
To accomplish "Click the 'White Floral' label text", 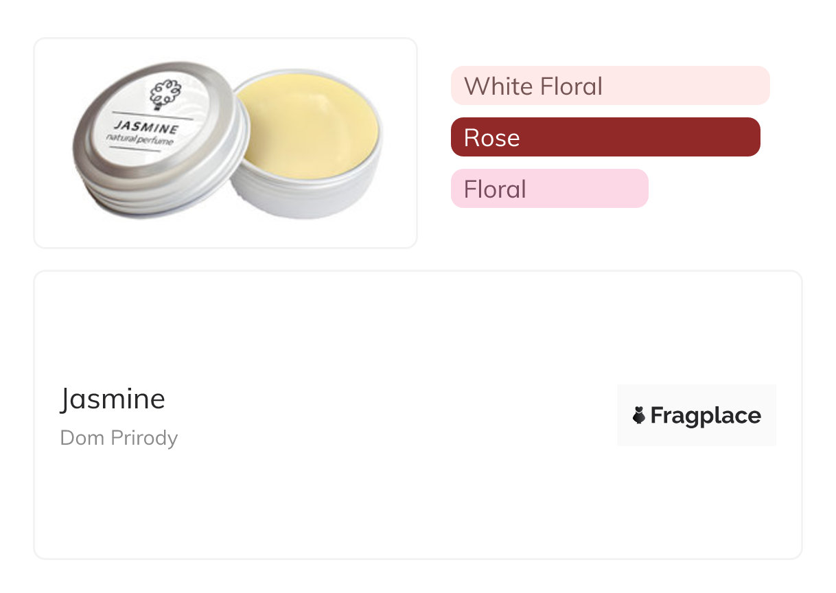I will 533,86.
